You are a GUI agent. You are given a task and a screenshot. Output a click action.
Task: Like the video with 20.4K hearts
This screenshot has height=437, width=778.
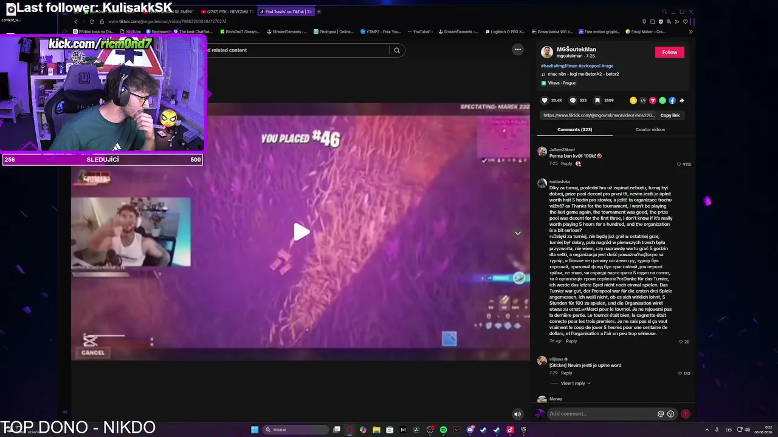(545, 100)
